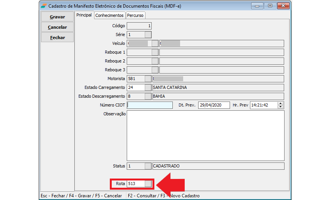Open Estado Descarregamento lookup button
Image resolution: width=331 pixels, height=200 pixels.
[148, 96]
